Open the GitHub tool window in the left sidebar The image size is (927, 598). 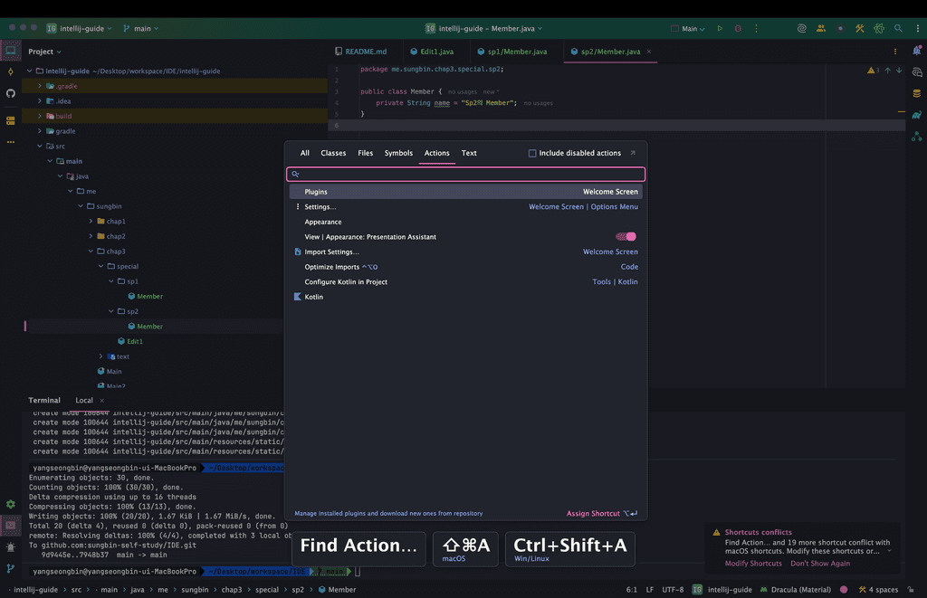[x=11, y=93]
